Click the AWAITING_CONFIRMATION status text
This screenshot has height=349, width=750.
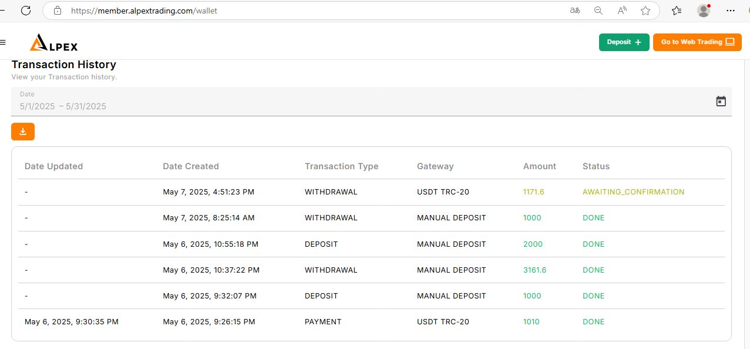[633, 192]
